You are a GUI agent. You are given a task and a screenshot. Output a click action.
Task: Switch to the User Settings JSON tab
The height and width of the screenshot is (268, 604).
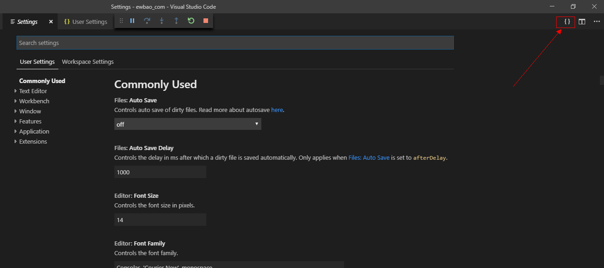(x=86, y=22)
